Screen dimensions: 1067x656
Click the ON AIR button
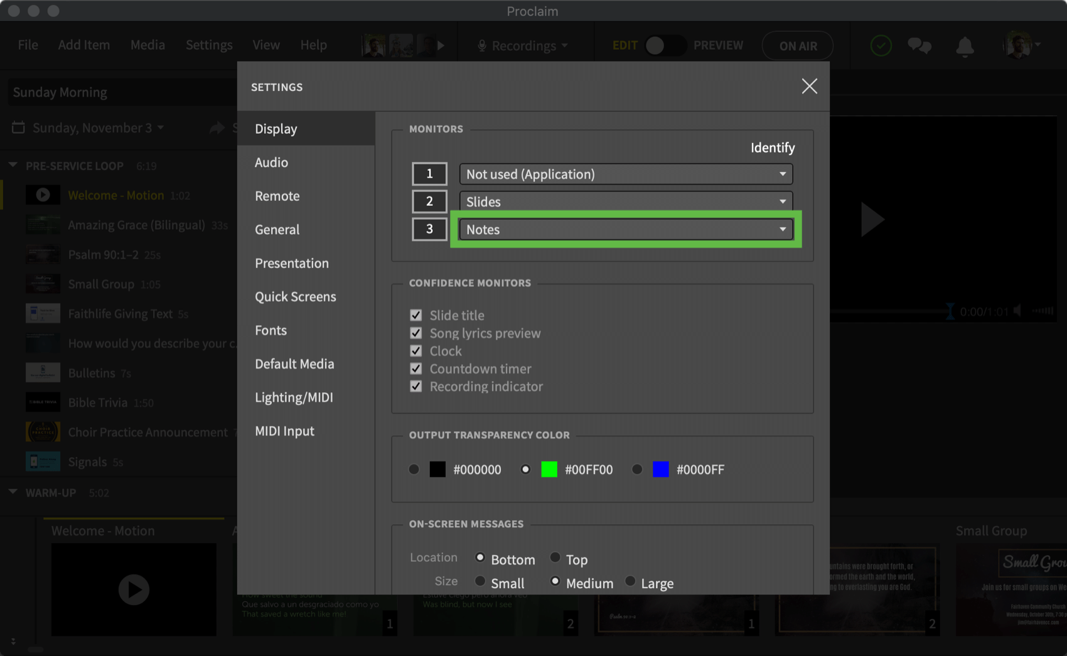coord(798,46)
